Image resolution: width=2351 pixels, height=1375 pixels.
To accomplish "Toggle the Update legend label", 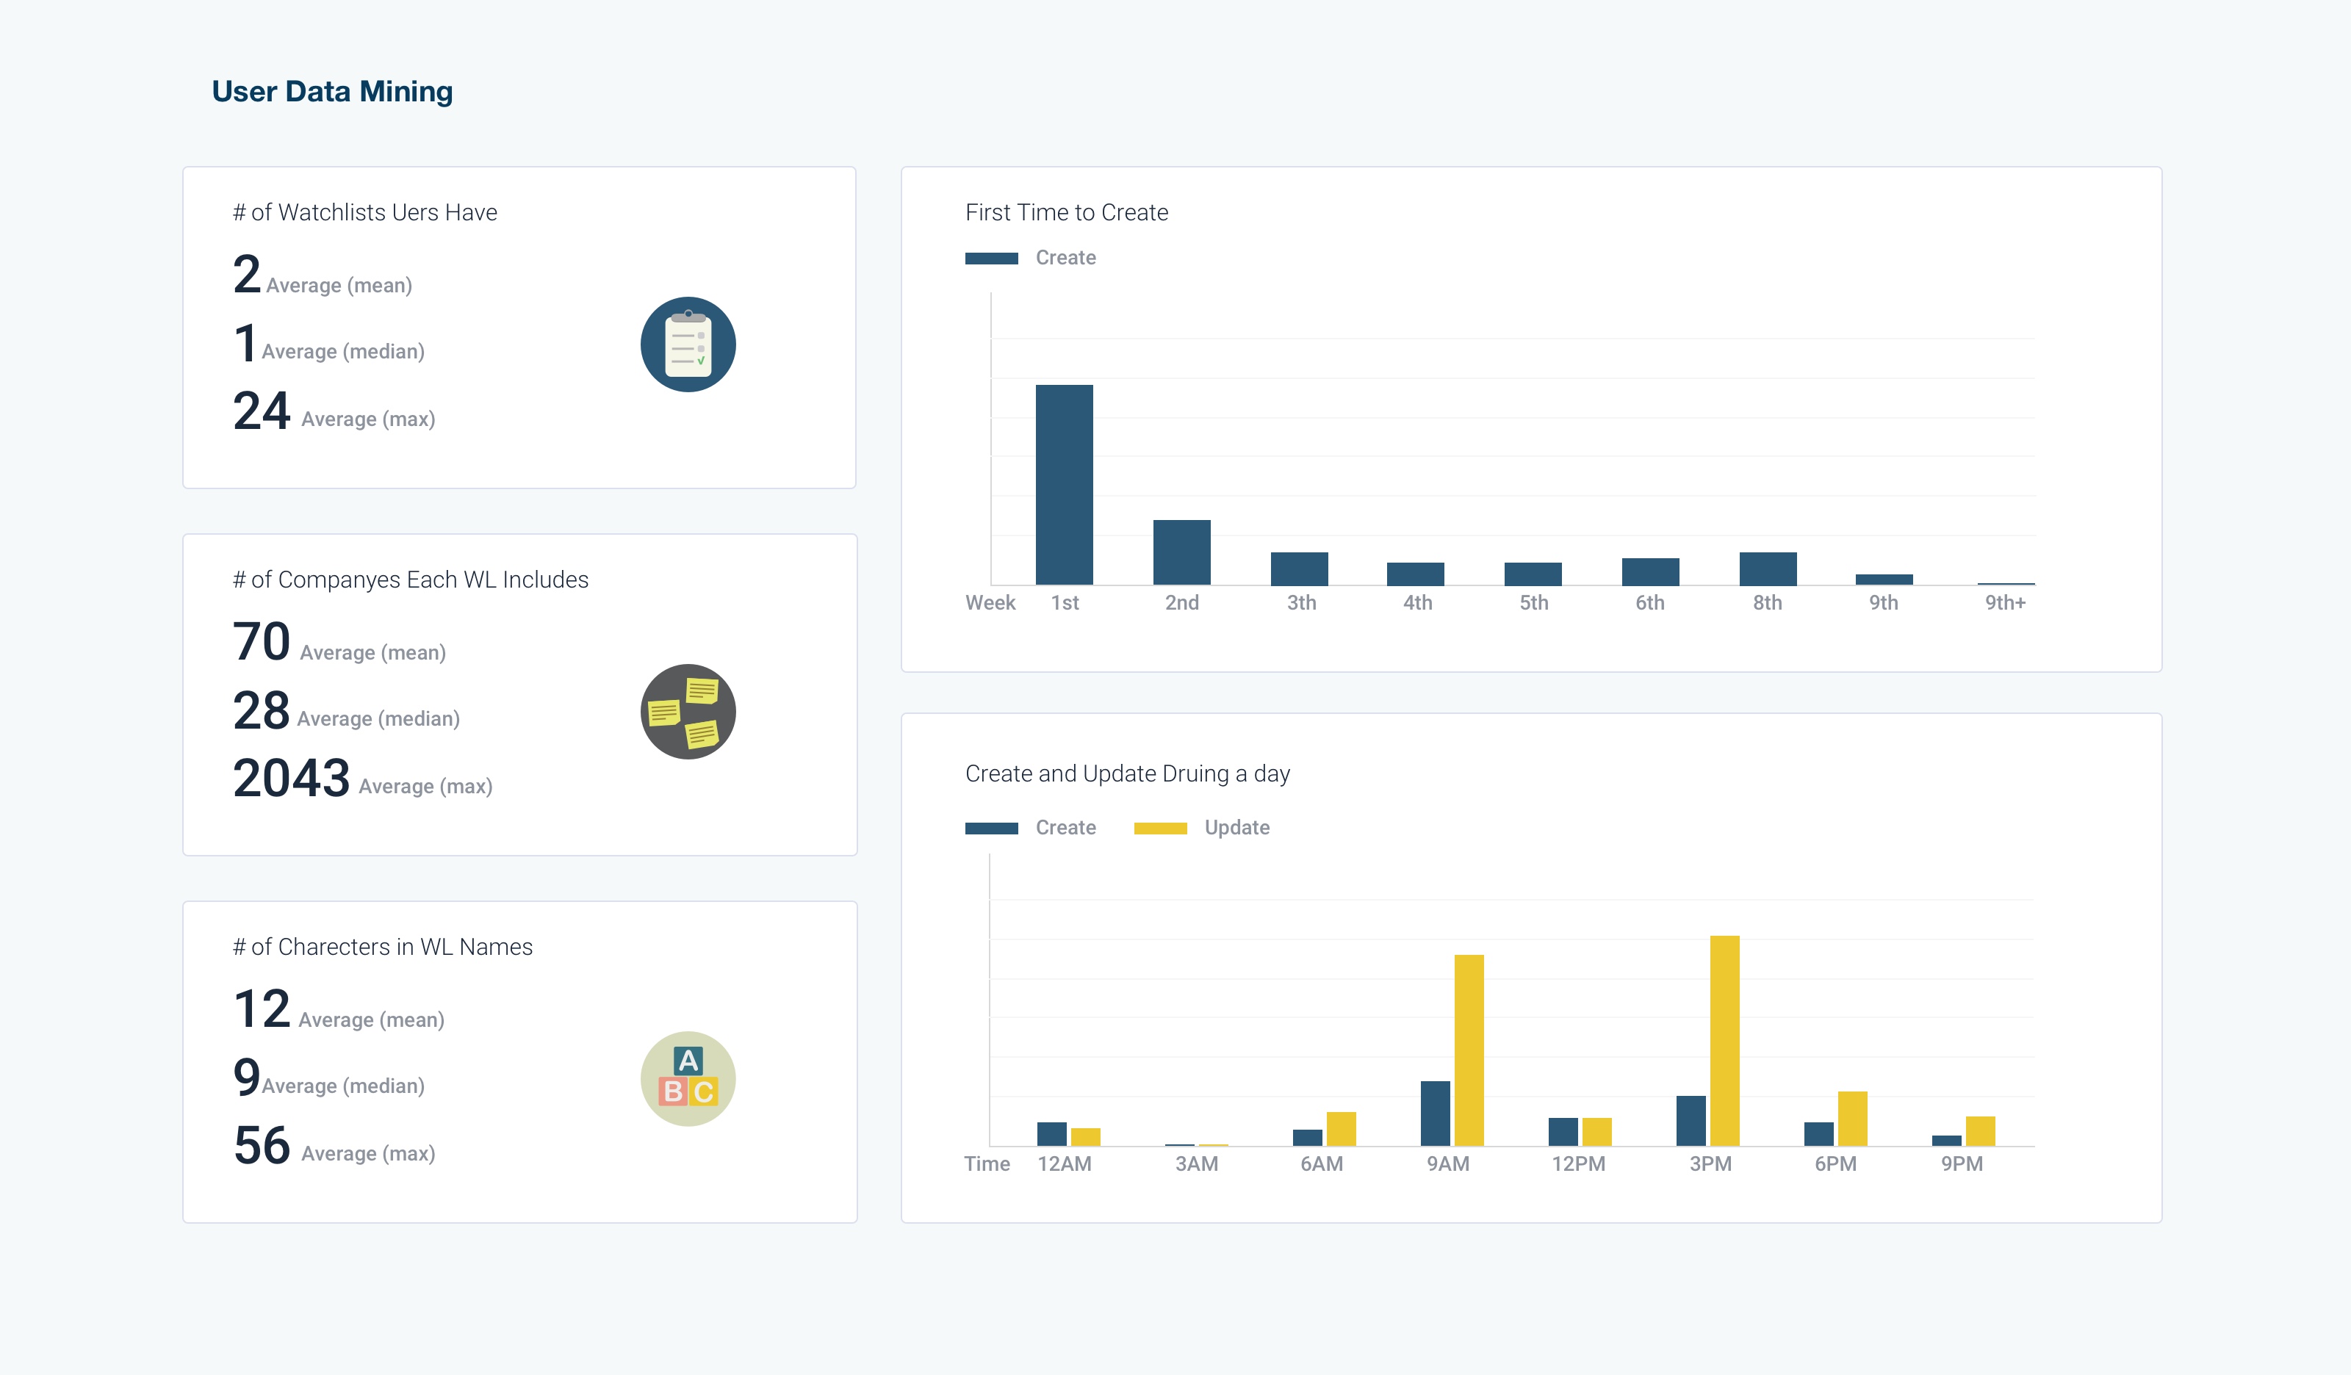I will tap(1236, 828).
